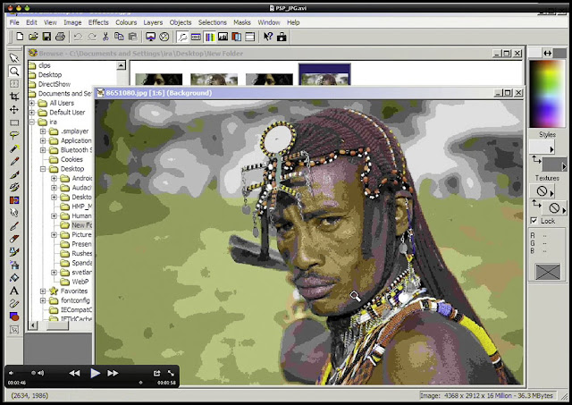Screen dimensions: 572x405
Task: Select the Mover tool
Action: tap(14, 109)
